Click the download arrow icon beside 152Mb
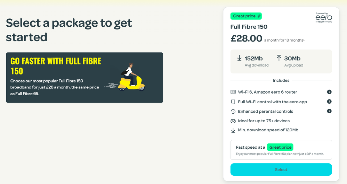 coord(239,58)
